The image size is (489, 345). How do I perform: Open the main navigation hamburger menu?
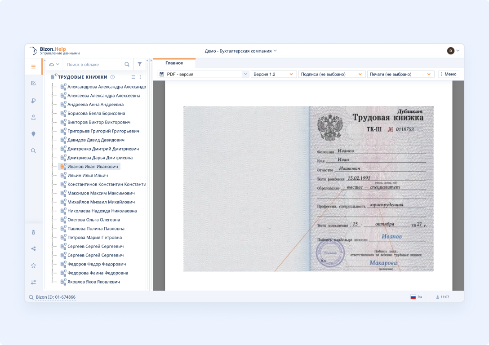pos(33,66)
